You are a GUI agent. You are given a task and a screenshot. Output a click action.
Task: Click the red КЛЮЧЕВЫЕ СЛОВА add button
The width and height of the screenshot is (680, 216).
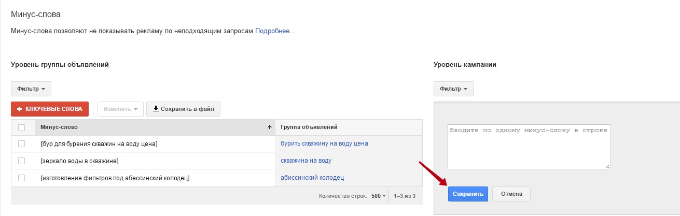pos(50,109)
